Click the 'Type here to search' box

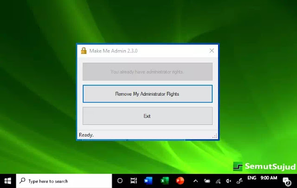click(64, 181)
